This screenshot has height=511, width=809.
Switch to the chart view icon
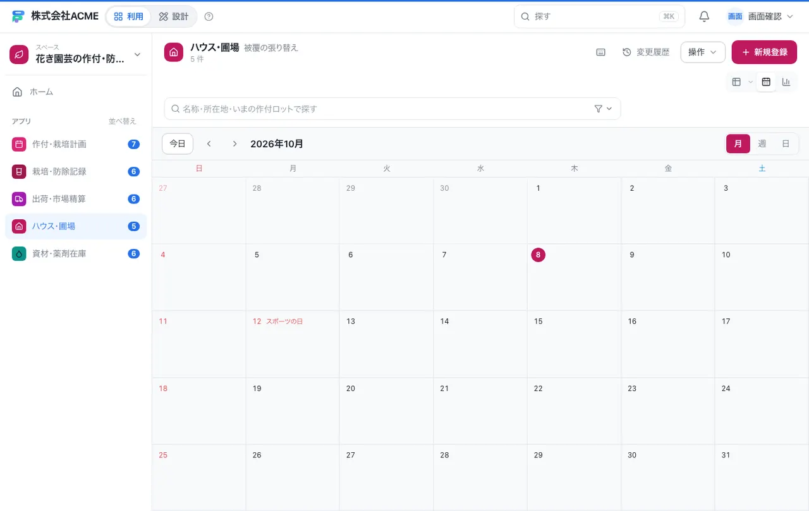click(x=786, y=81)
